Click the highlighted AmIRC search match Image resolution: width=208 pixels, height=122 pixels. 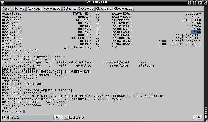[x=196, y=32]
